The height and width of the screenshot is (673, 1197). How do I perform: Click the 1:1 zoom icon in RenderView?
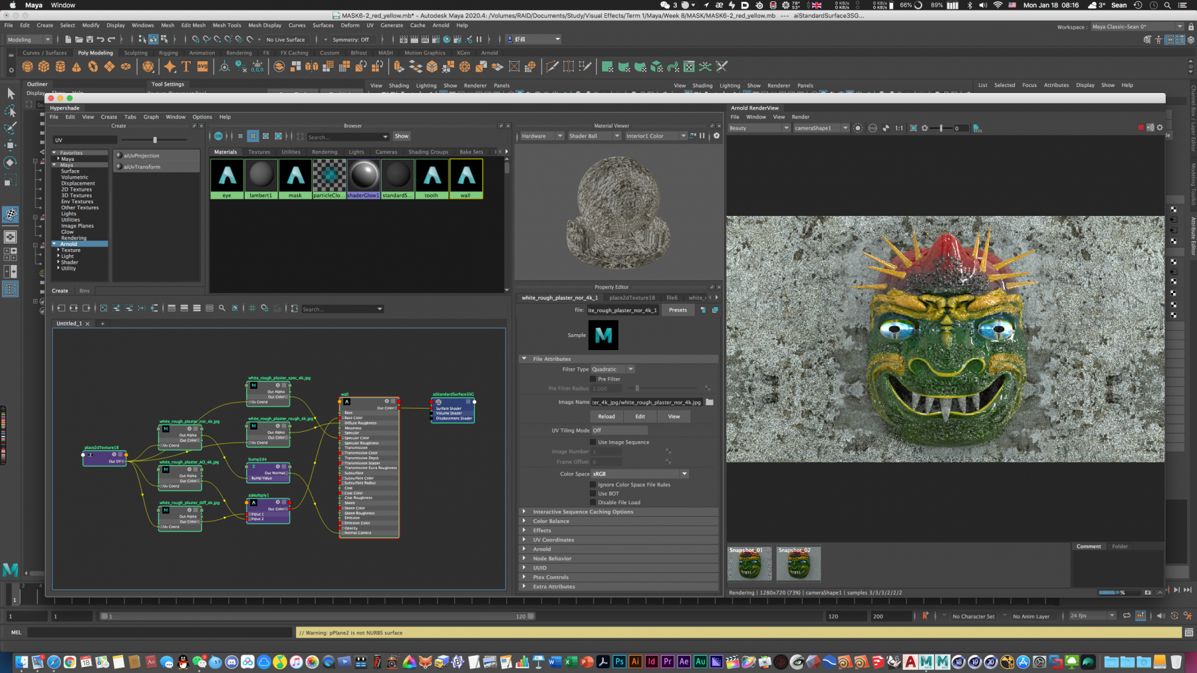tap(898, 128)
